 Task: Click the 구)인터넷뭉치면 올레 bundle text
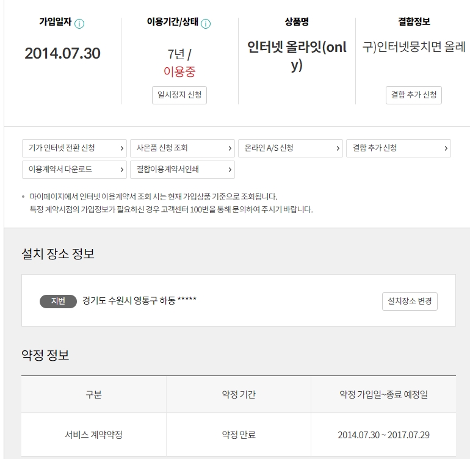pyautogui.click(x=414, y=47)
